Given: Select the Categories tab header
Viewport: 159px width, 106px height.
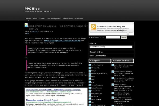Looking at the screenshot, I should point(100,61).
